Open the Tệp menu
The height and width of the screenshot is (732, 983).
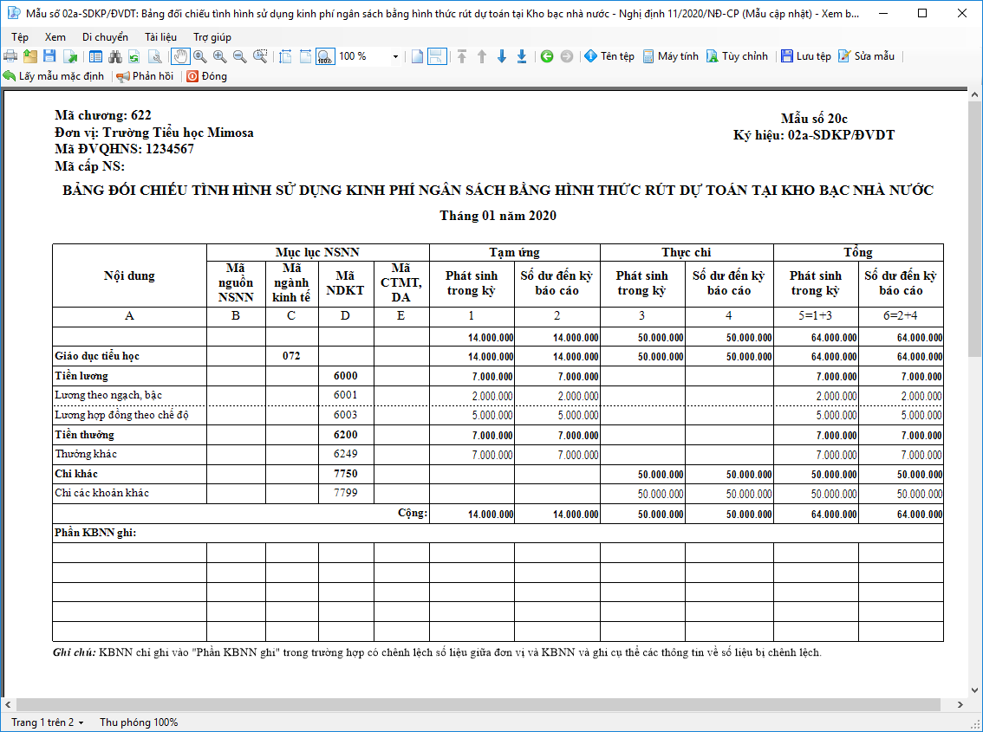(x=20, y=37)
